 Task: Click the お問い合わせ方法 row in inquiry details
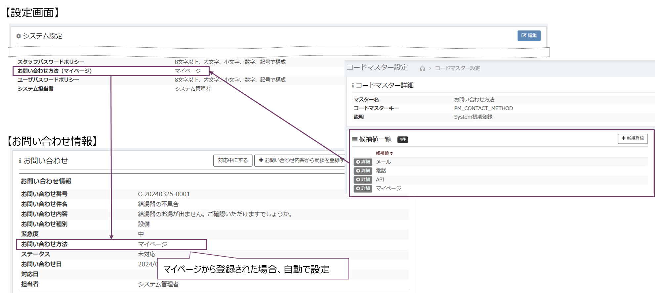coord(111,244)
